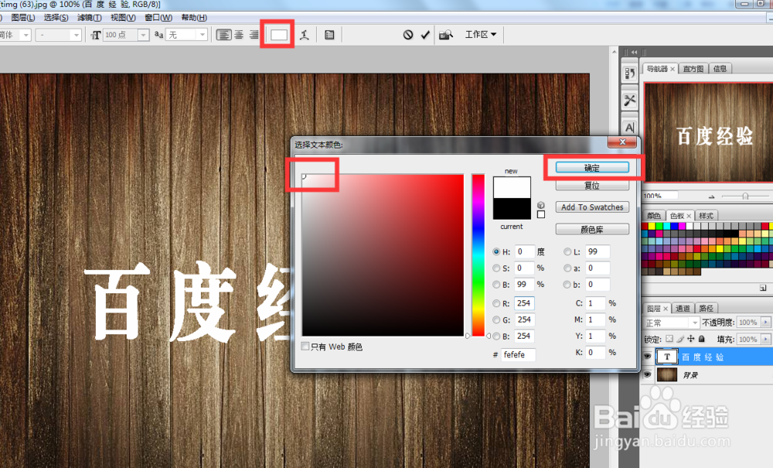Select the H hue radio button
This screenshot has width=773, height=468.
pos(496,251)
